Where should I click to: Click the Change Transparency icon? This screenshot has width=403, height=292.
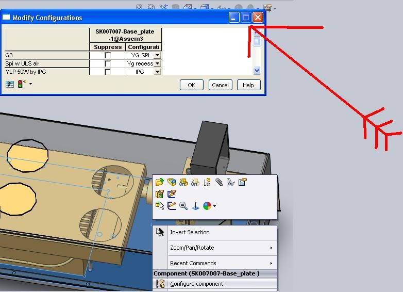[195, 182]
